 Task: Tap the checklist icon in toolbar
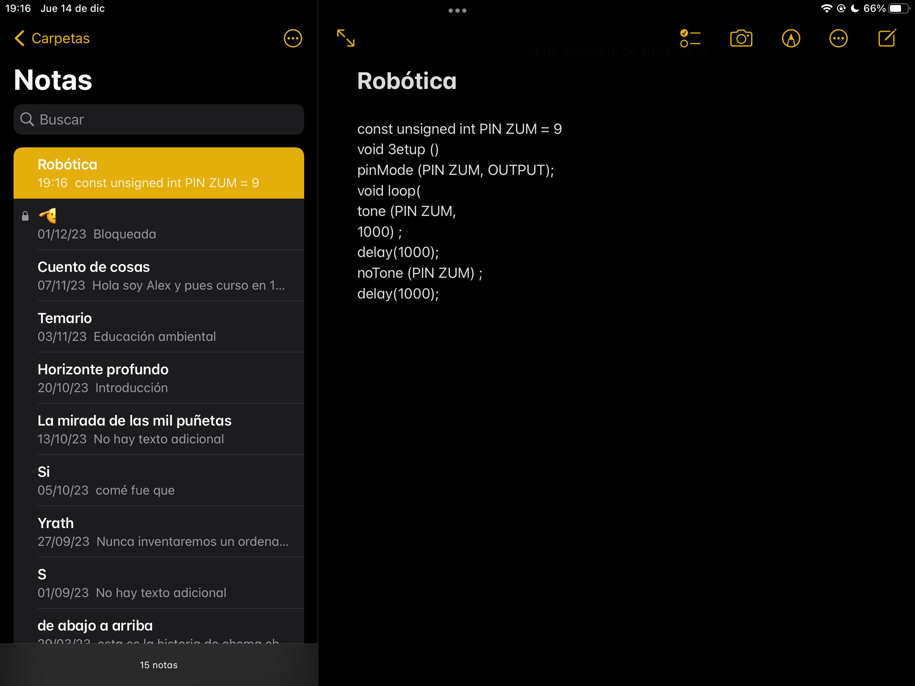690,39
